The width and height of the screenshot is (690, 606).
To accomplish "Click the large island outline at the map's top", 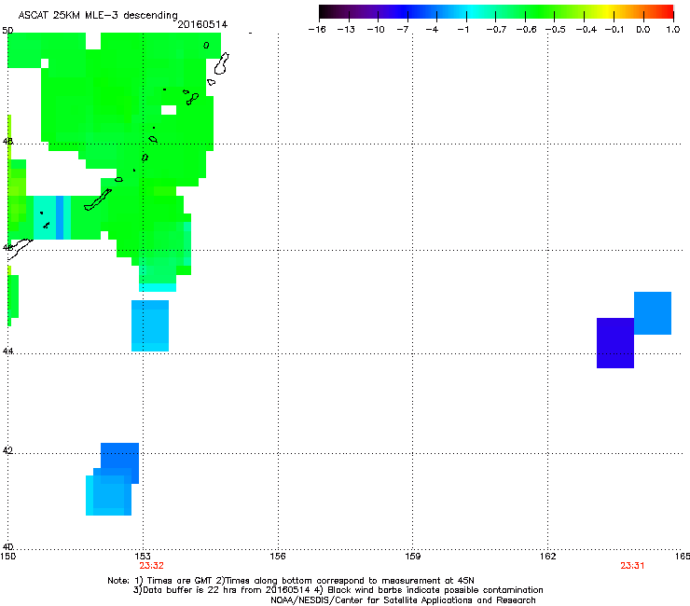I will (x=221, y=63).
